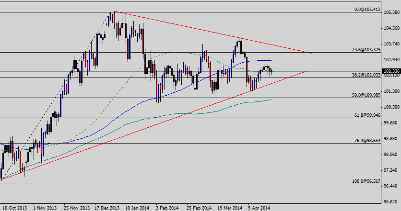This screenshot has height=211, width=401.
Task: Click the 17 Dec 2013 date label
Action: (x=107, y=208)
